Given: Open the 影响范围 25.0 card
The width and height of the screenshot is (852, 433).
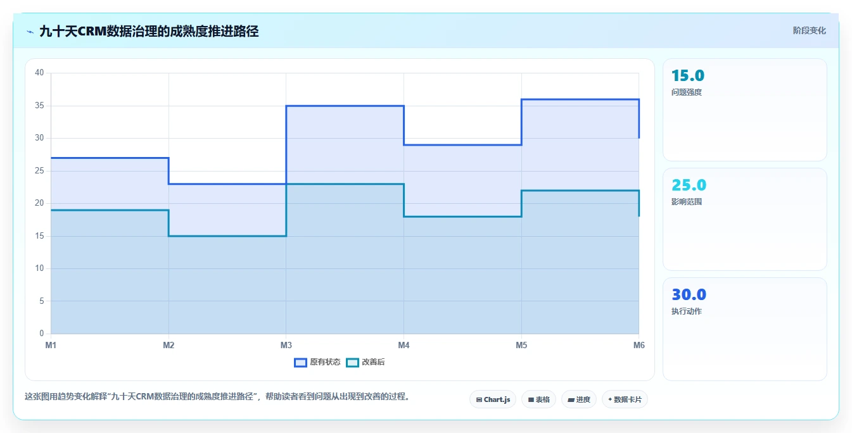Looking at the screenshot, I should coord(745,219).
